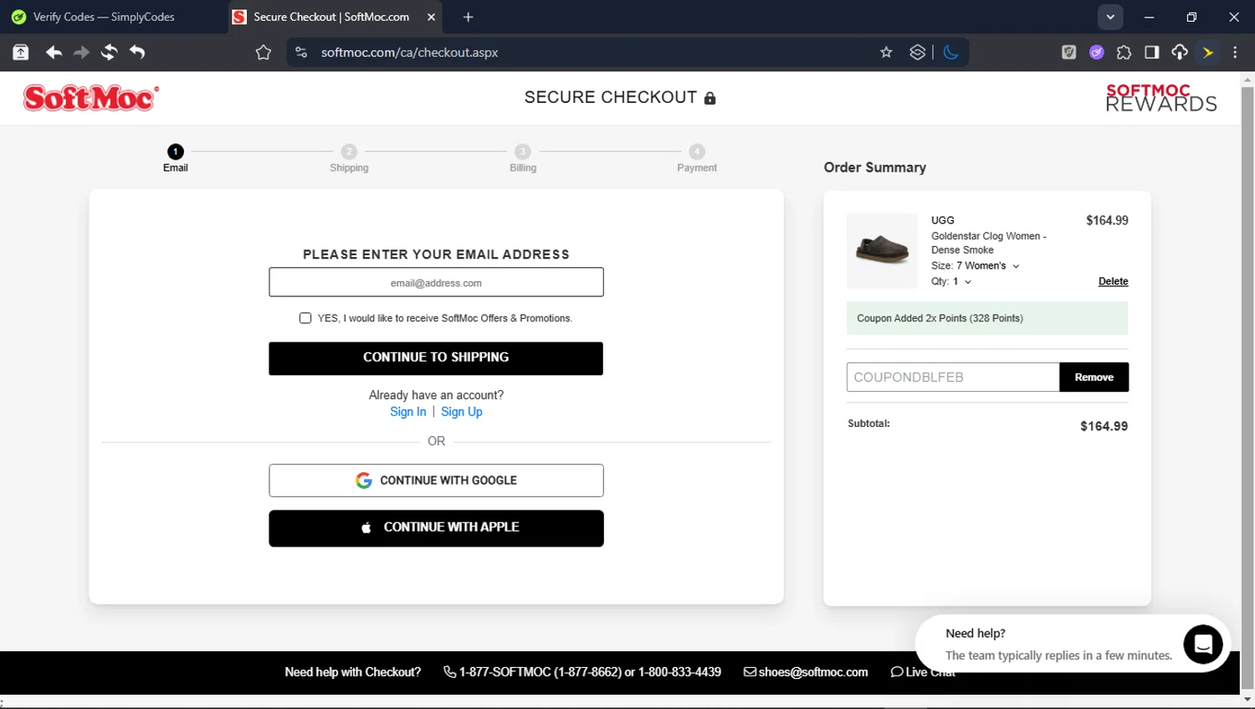Click the email address input field

pos(436,282)
